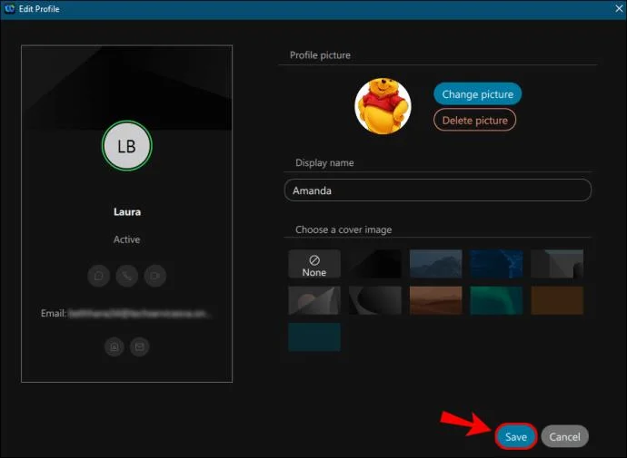Click the chat message icon in profile preview
Screen dimensions: 627x458
(x=99, y=276)
